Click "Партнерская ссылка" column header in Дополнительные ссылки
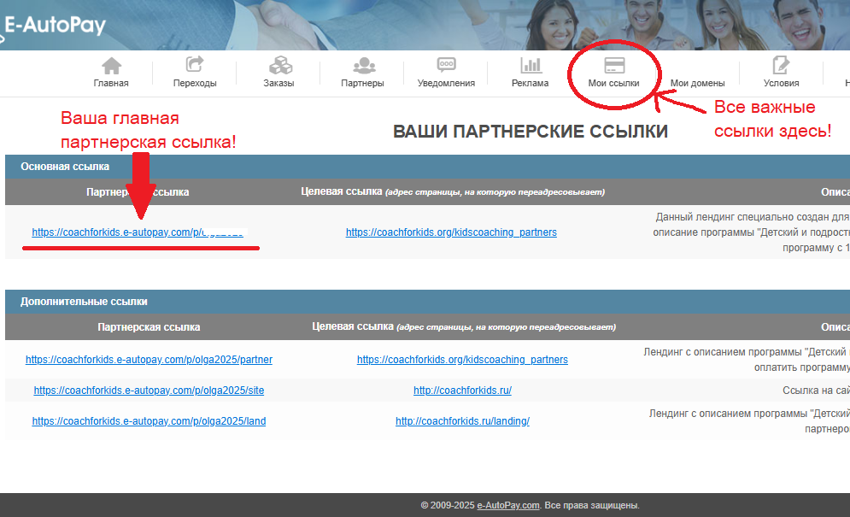The height and width of the screenshot is (517, 850). [x=149, y=327]
